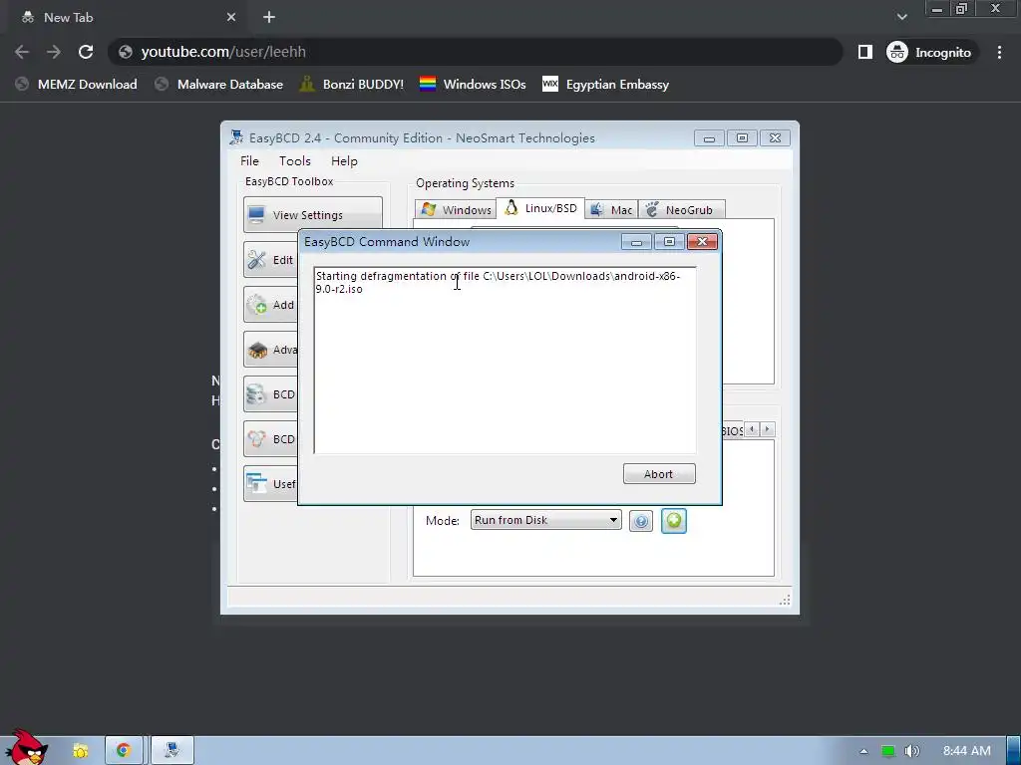
Task: Open the Chrome tab search chevron
Action: pos(901,17)
